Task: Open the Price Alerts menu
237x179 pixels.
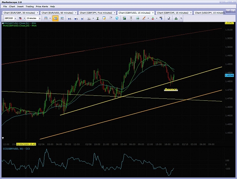Action: [x=42, y=6]
